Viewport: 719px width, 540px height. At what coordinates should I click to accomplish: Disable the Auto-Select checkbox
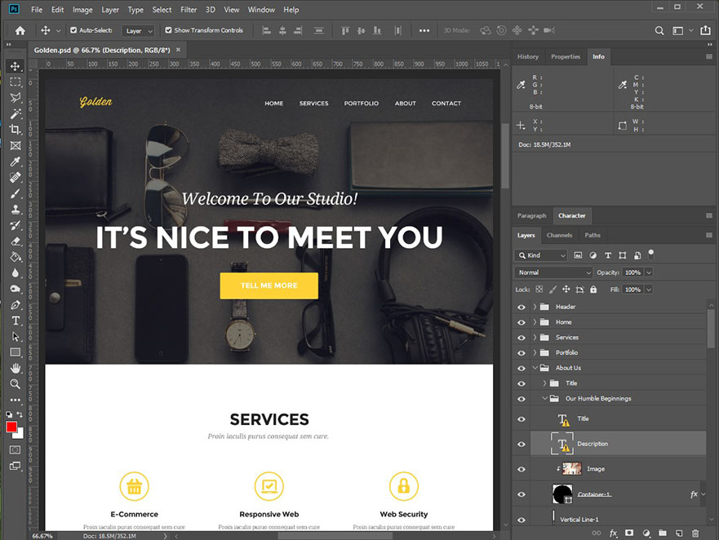[73, 30]
